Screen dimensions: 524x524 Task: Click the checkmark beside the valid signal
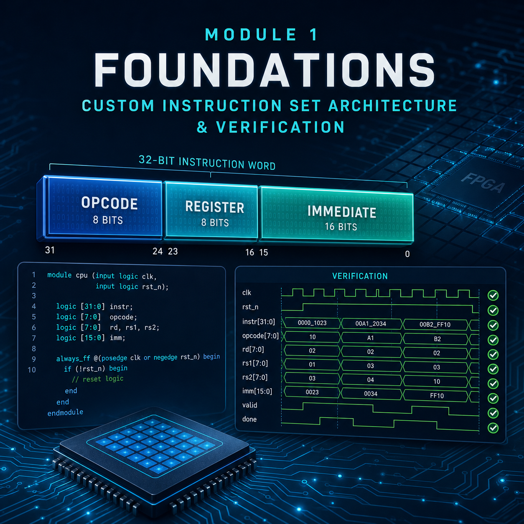tap(493, 413)
